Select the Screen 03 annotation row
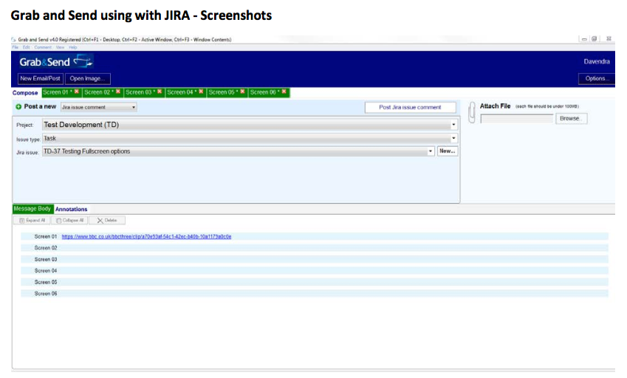Image resolution: width=627 pixels, height=378 pixels. point(315,259)
